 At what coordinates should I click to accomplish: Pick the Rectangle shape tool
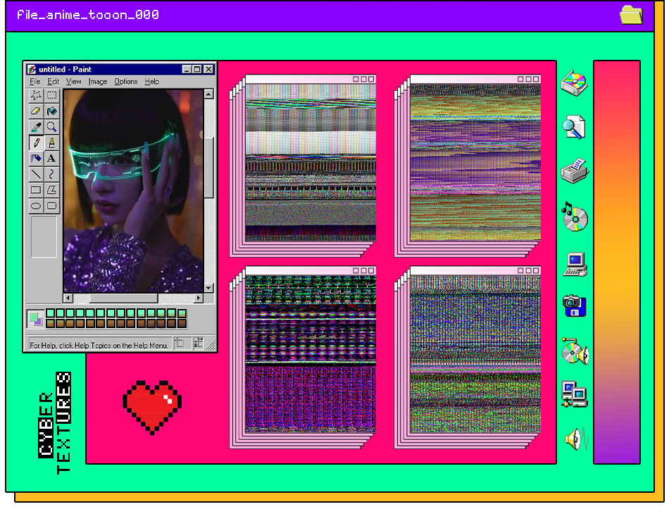pos(36,190)
